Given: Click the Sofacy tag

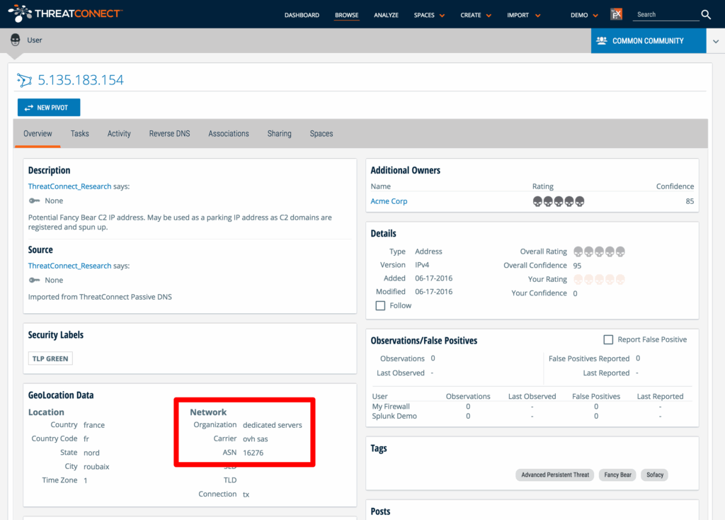Looking at the screenshot, I should point(654,475).
